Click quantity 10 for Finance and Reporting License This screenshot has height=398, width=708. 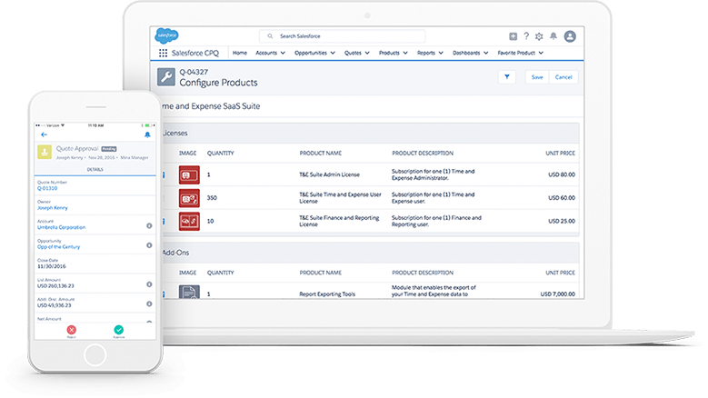point(211,221)
